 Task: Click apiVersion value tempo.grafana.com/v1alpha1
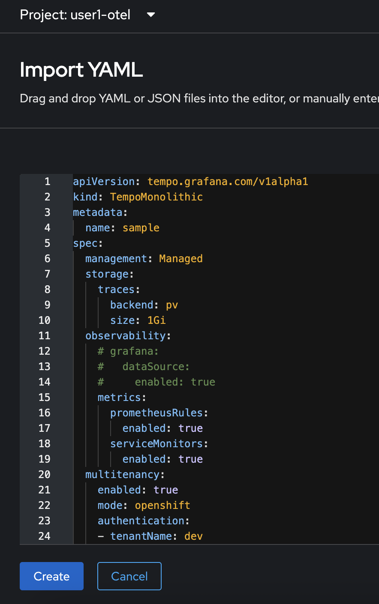228,182
